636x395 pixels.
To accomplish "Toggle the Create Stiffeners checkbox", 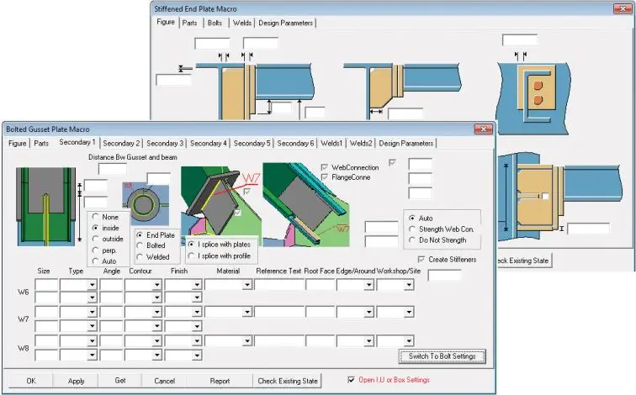I will coord(421,260).
